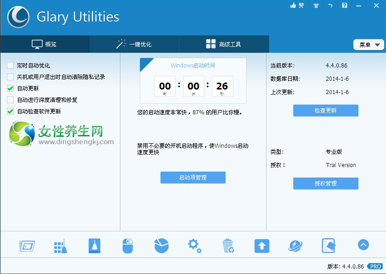Click the undo arrow icon in title bar
Viewport: 386px width, 274px height.
[330, 5]
